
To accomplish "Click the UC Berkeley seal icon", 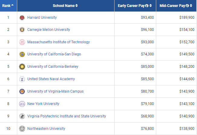I will (x=22, y=67).
